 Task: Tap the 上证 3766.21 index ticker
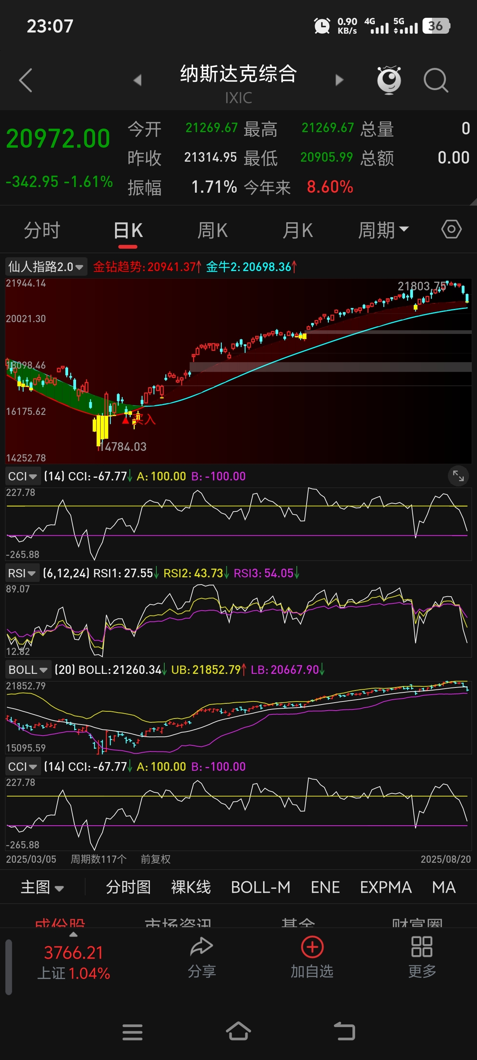pos(74,962)
